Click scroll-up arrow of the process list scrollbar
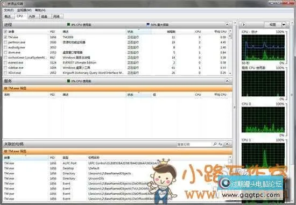This screenshot has height=205, width=296. (230, 31)
